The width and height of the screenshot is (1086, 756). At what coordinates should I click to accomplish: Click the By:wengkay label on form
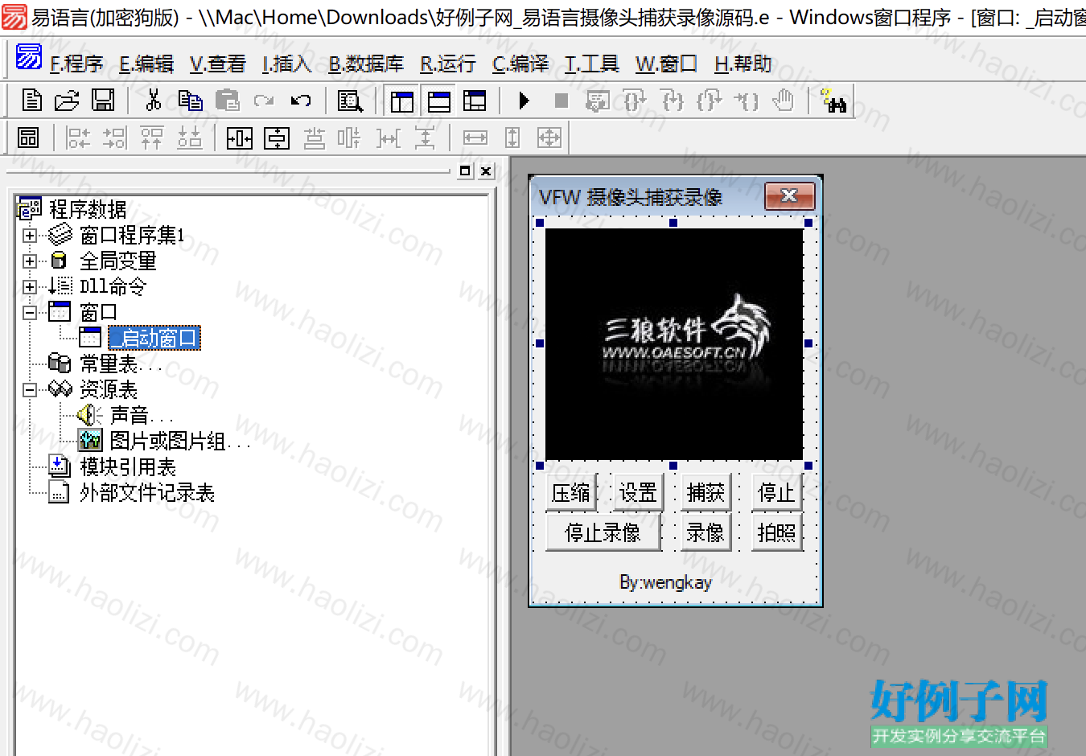click(x=666, y=582)
